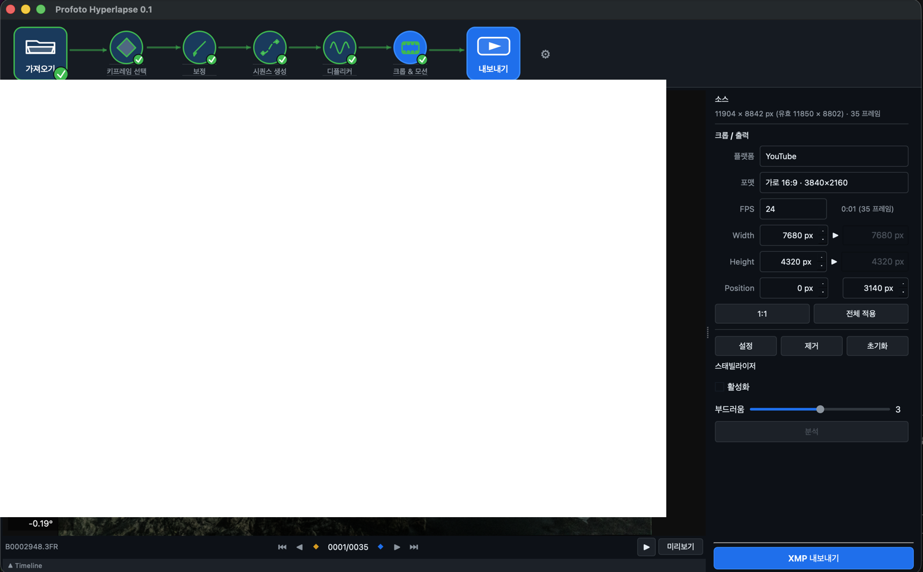Viewport: 923px width, 572px height.
Task: Click the 설정 button
Action: point(746,346)
